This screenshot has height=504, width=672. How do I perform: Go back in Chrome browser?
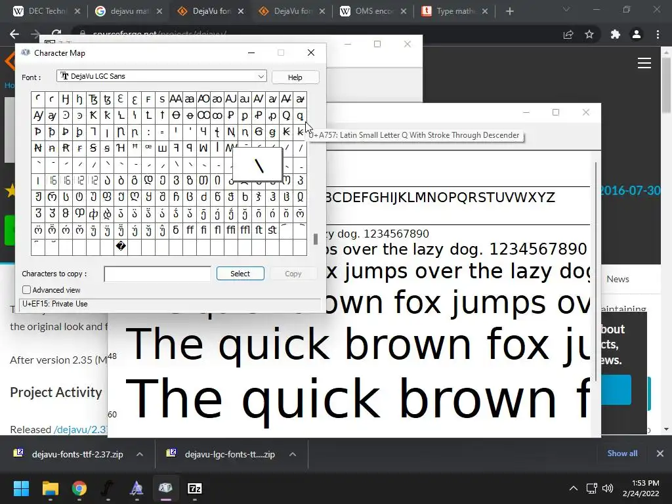tap(14, 34)
